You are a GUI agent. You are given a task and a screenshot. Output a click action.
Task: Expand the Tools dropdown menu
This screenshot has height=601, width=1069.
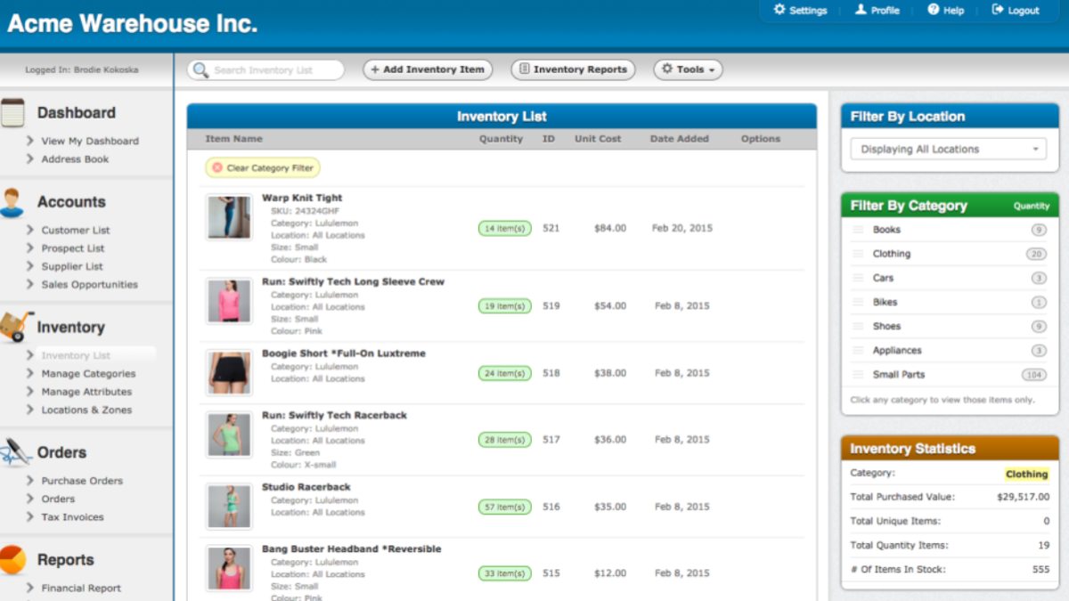click(x=688, y=69)
